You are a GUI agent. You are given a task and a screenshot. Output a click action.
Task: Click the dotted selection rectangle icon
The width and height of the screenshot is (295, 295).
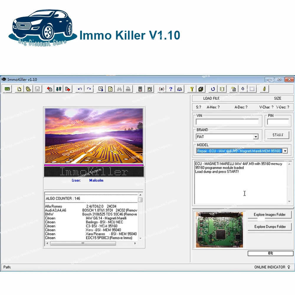[252, 89]
